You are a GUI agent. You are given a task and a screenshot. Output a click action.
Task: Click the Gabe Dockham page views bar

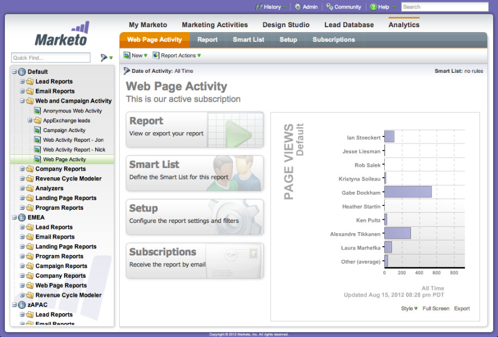[x=408, y=191]
